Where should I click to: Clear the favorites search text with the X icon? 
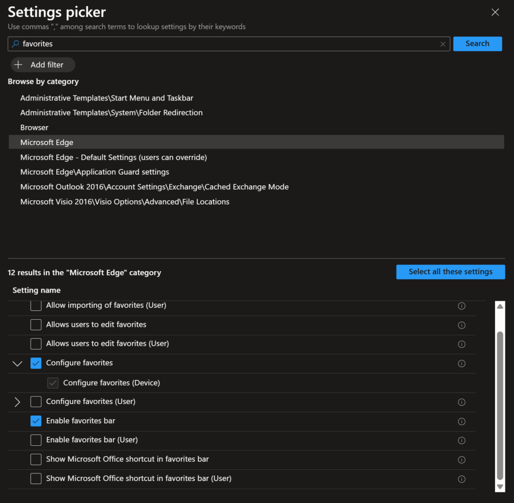click(443, 44)
